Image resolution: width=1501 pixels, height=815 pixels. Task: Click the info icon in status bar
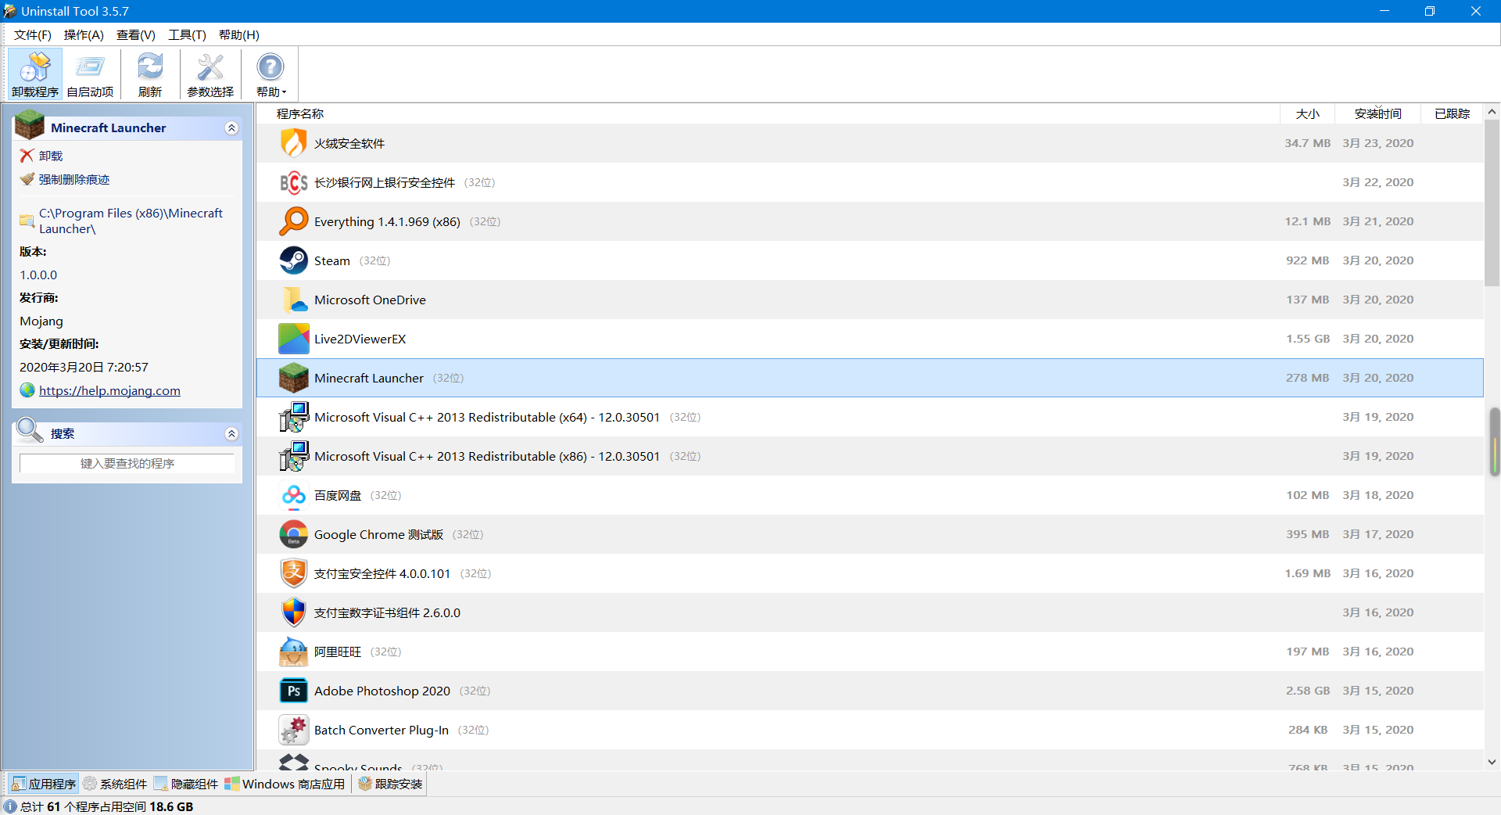pos(10,806)
